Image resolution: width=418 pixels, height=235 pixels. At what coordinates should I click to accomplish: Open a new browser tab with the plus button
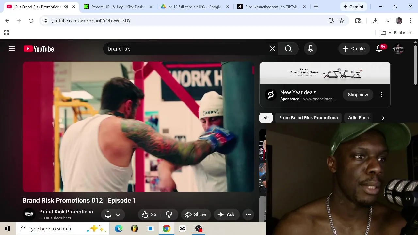click(316, 7)
